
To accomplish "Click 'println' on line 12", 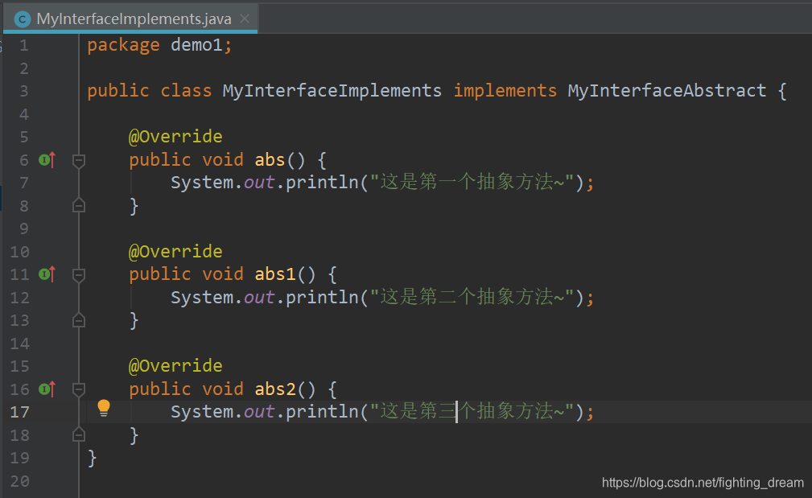I will [322, 298].
